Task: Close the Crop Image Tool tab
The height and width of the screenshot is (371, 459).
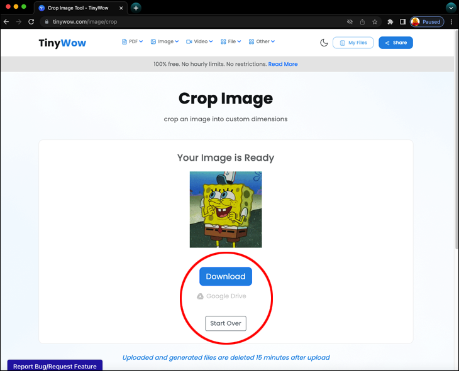Action: click(x=121, y=8)
